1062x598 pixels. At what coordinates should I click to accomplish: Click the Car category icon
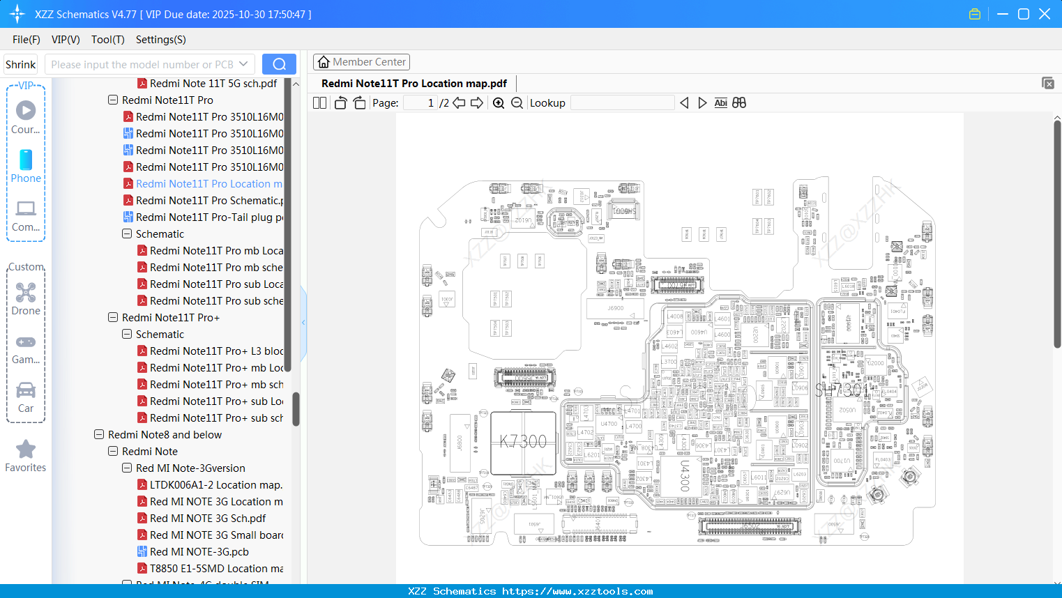[x=26, y=390]
